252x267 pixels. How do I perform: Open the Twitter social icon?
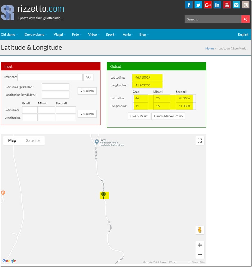coord(198,5)
